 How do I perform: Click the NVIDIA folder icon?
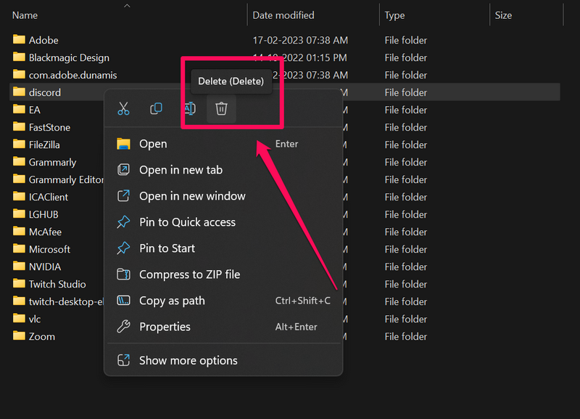(20, 267)
